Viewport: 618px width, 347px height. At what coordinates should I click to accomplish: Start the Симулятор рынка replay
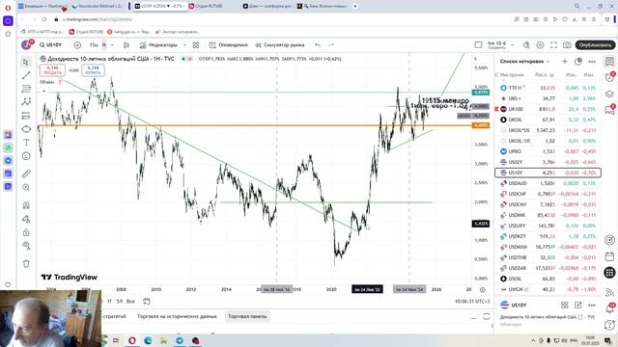click(280, 45)
